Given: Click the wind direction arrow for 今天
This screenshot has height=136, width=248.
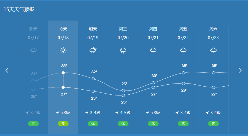Looking at the screenshot, I should (x=58, y=113).
